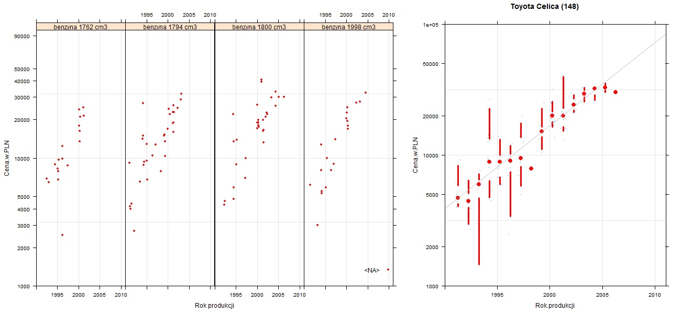Image resolution: width=681 pixels, height=314 pixels.
Task: Click the "1e+05" tick label in Toyota Celica plot
Action: (x=431, y=25)
